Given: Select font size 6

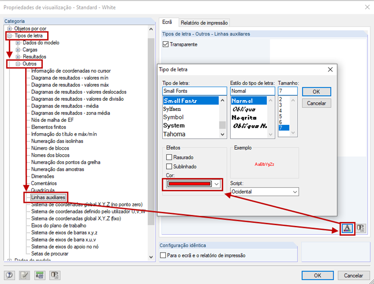Looking at the screenshot, I should pos(280,122).
